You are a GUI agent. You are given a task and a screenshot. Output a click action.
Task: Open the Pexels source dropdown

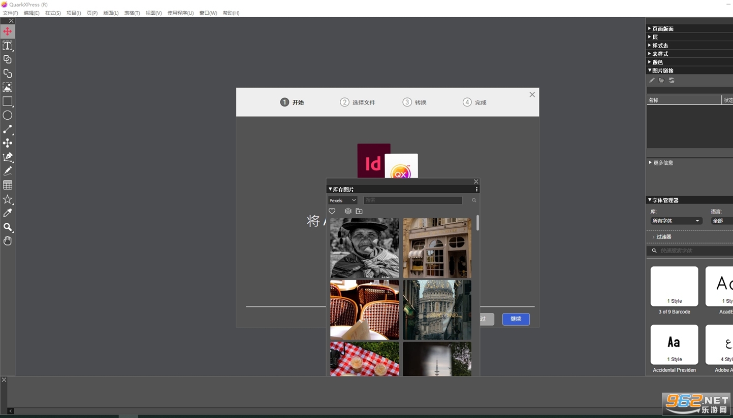[342, 200]
